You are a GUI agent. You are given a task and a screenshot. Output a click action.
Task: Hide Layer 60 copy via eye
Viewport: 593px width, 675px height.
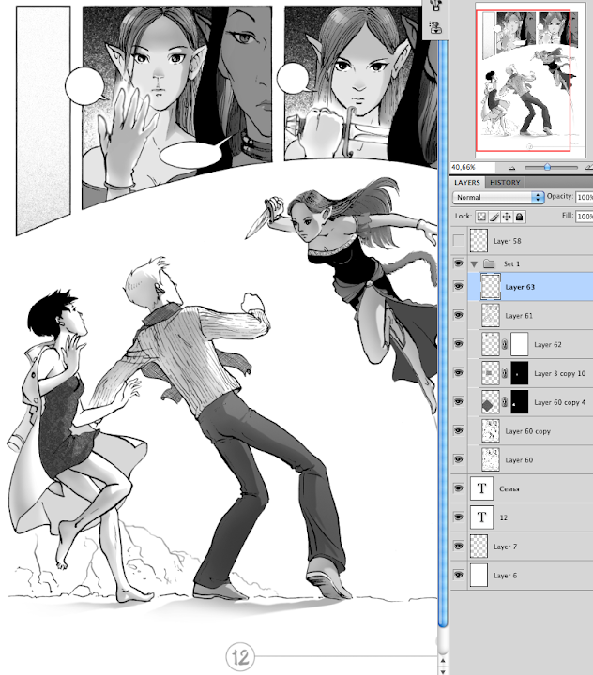pyautogui.click(x=459, y=430)
